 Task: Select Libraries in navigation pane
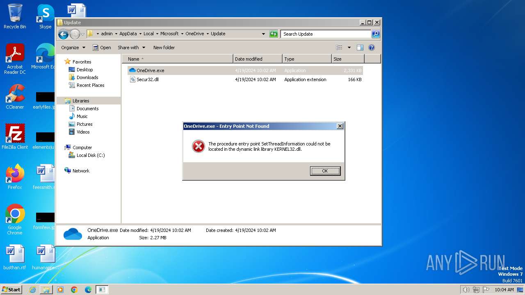point(81,101)
